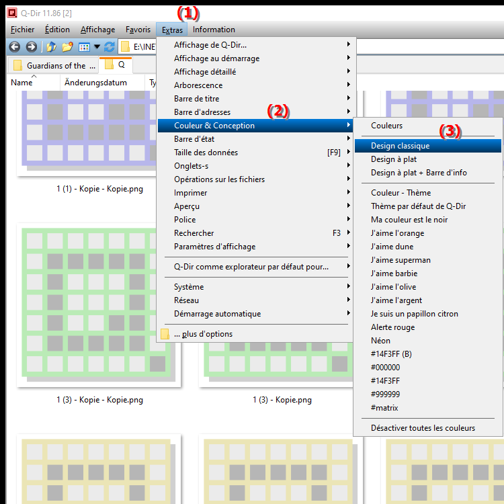Select 'Design à plat + Barre d'info'
504x504 pixels.
428,173
